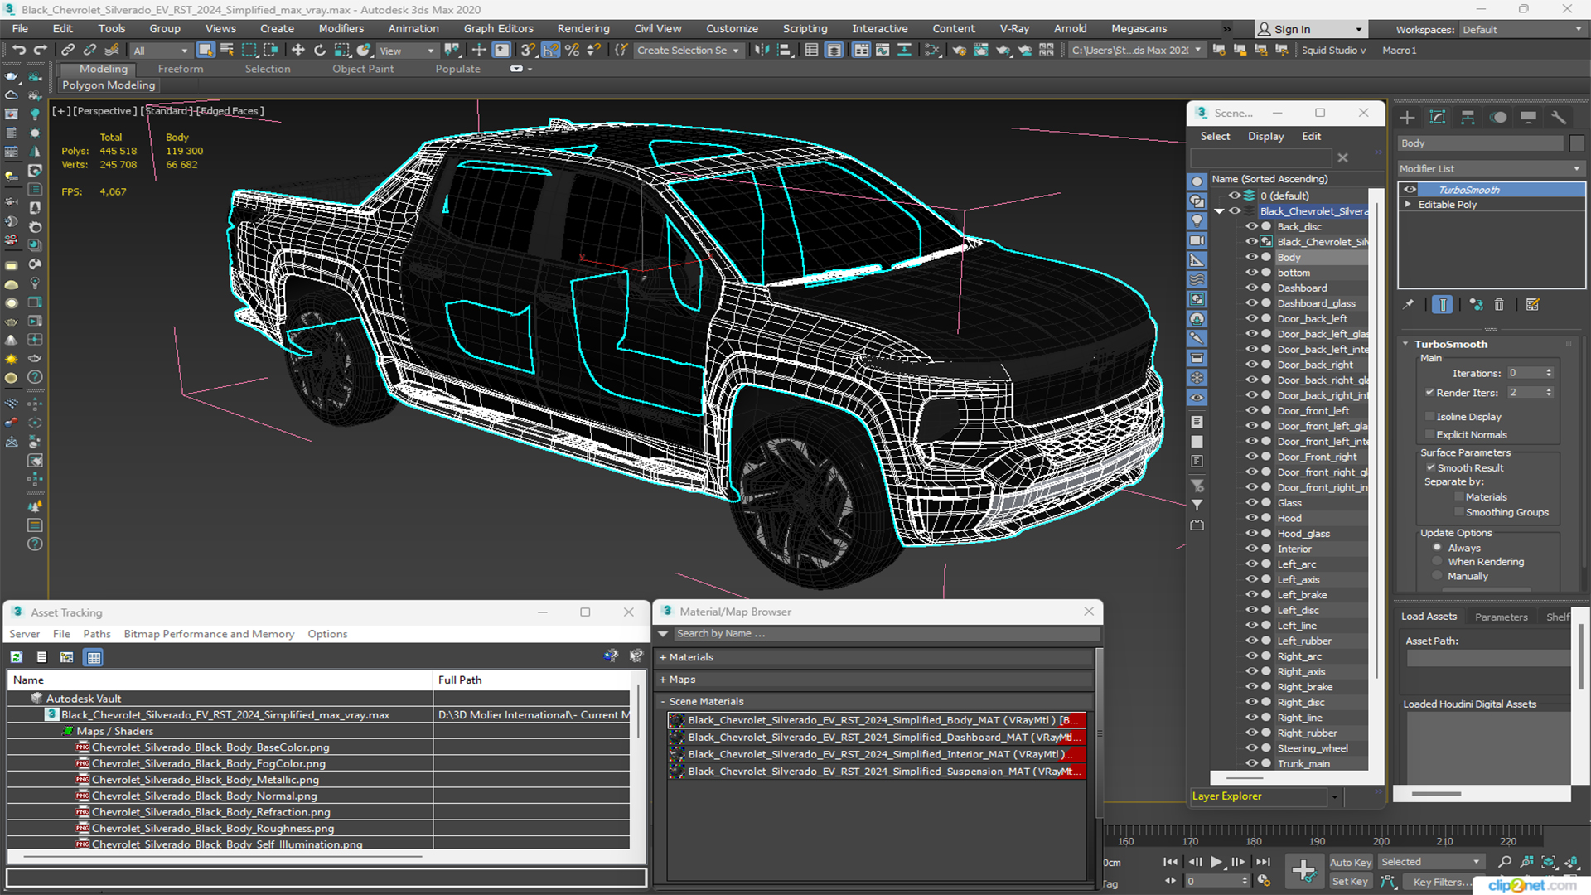Select When Rendering update option
Viewport: 1591px width, 895px height.
click(x=1438, y=562)
